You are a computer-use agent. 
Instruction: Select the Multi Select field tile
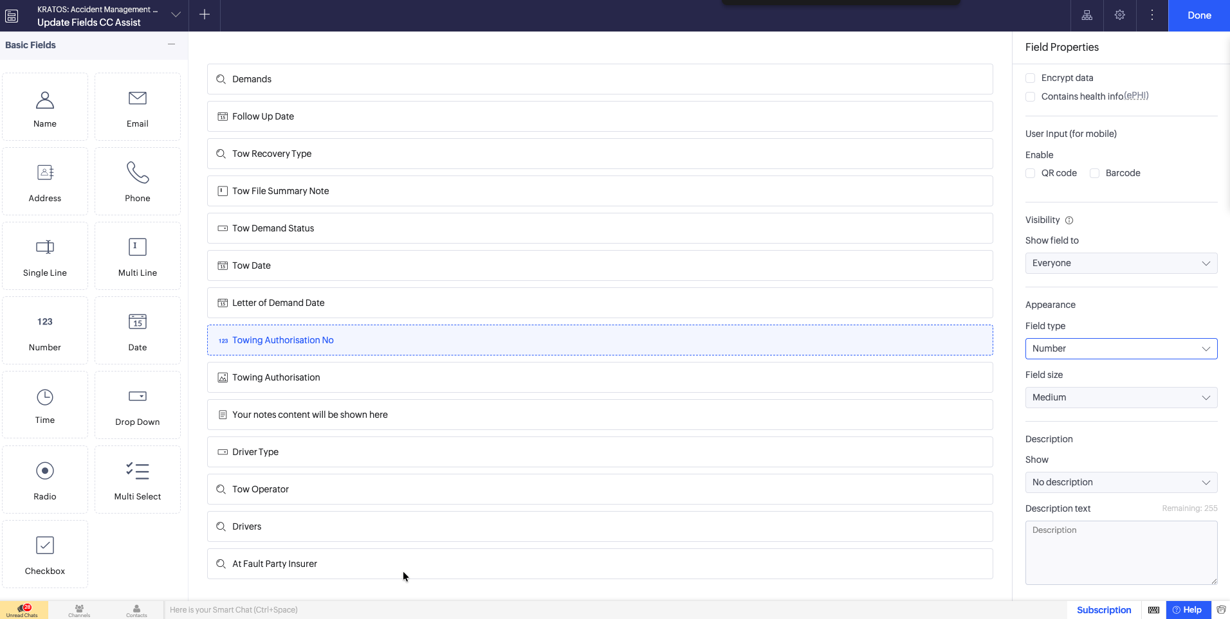point(138,480)
